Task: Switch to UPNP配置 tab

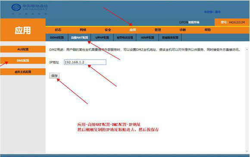Action: (x=102, y=37)
